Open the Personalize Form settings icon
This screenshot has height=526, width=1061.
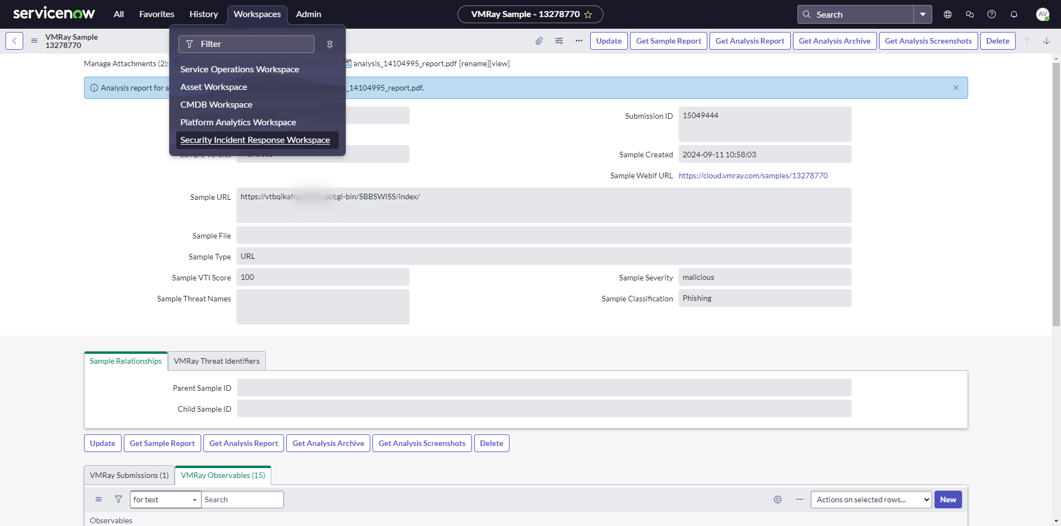[559, 41]
